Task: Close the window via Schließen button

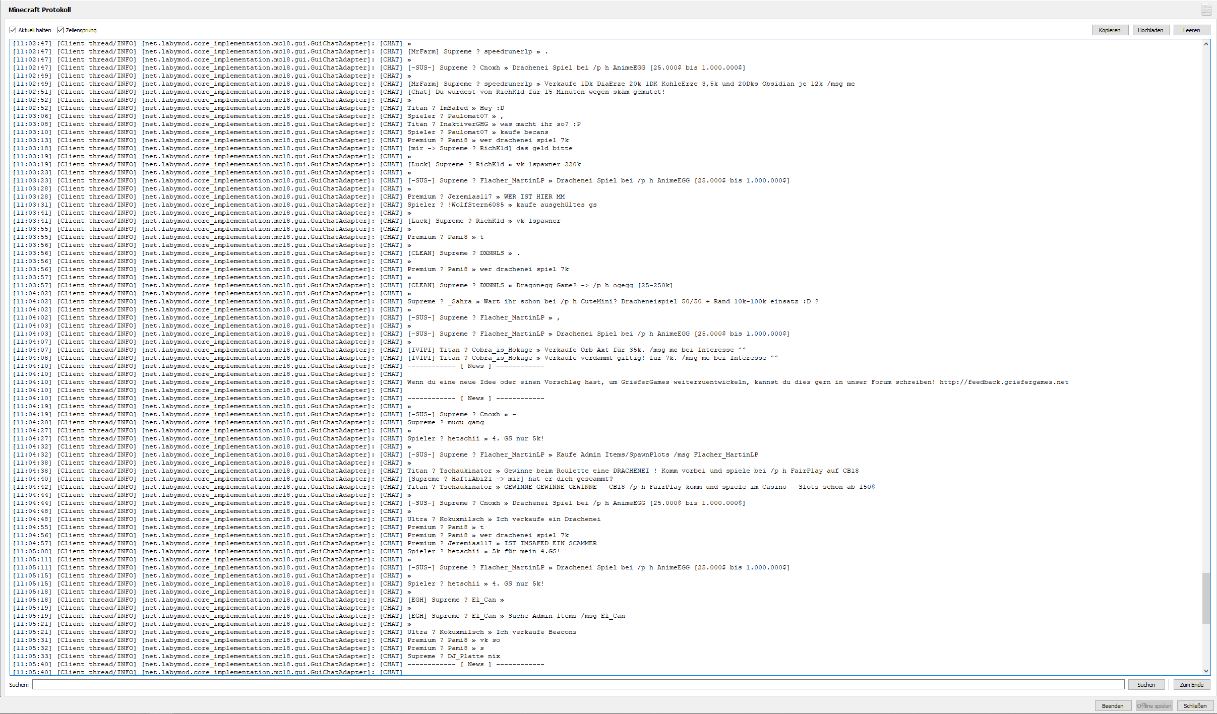Action: tap(1195, 705)
